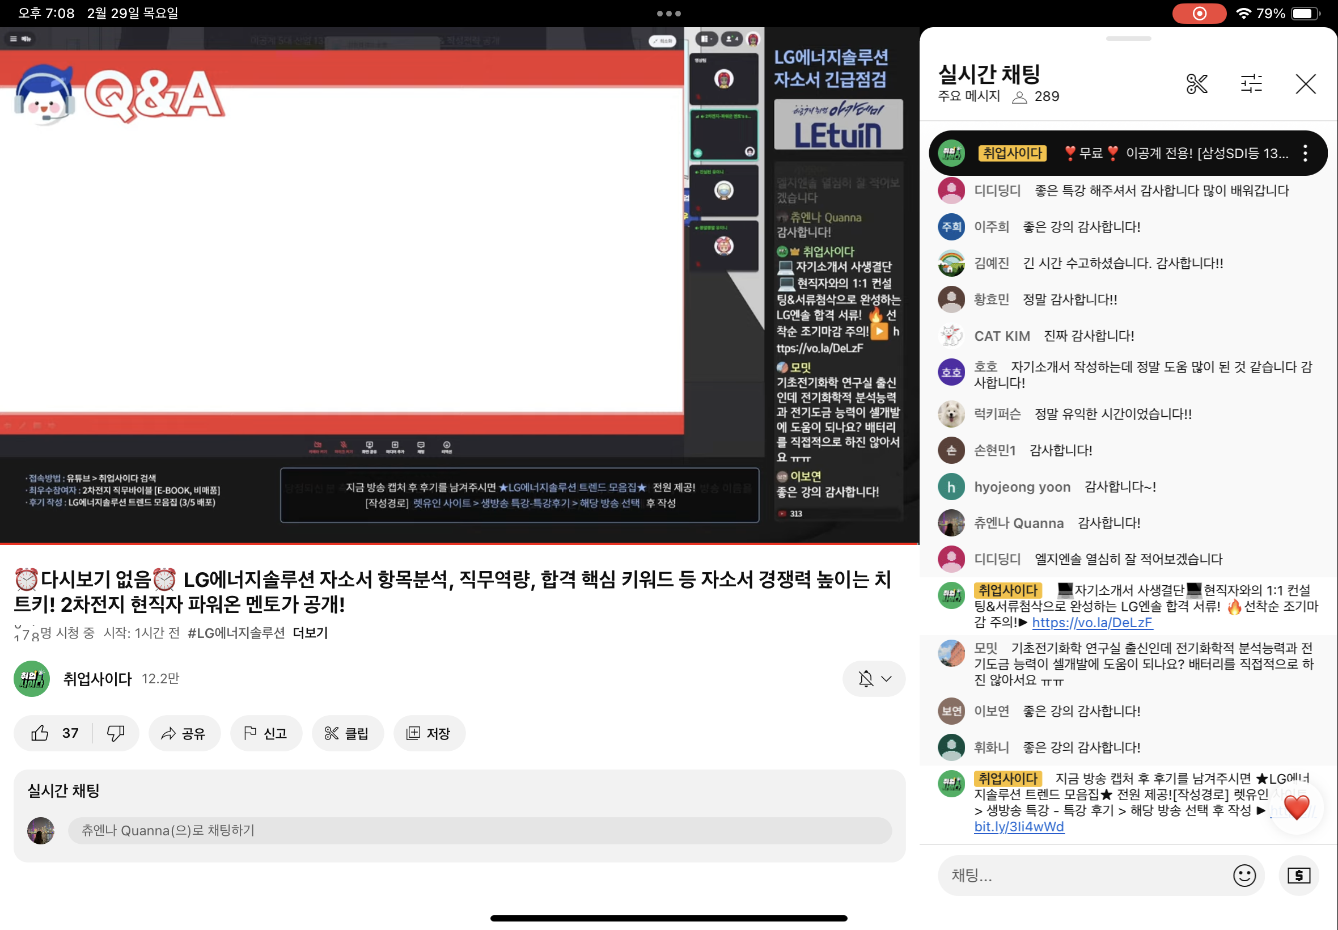
Task: Open the #LG에너지솔루션 hashtag
Action: [236, 633]
